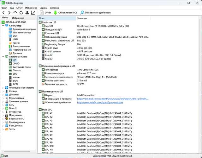Click the Back navigation arrow
Image resolution: width=202 pixels, height=158 pixels.
4,13
